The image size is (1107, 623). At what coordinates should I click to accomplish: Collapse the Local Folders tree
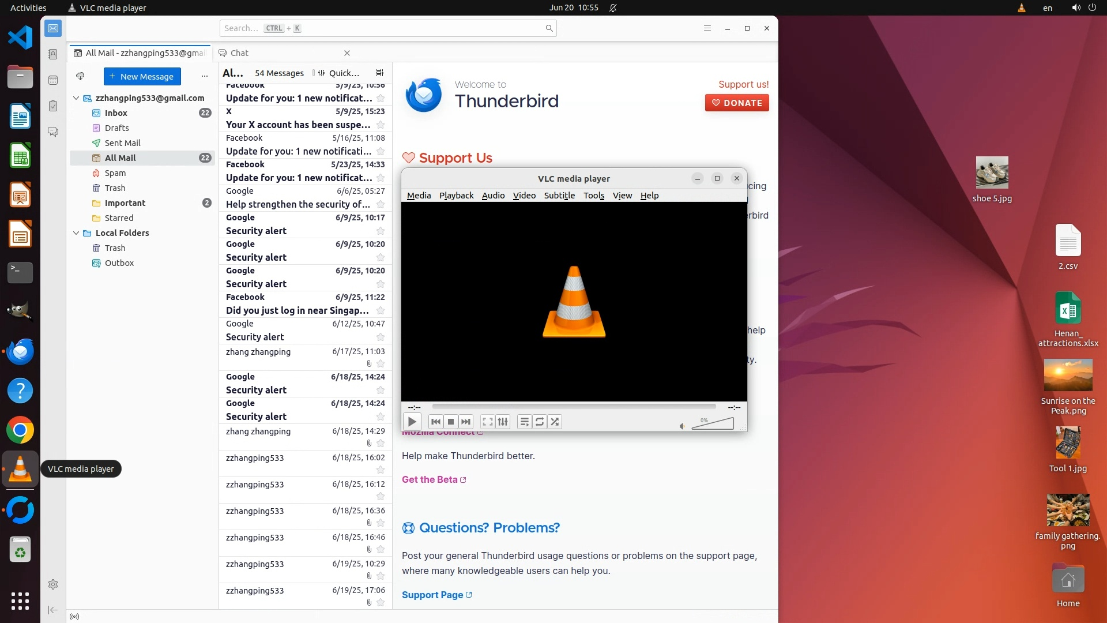click(x=76, y=233)
